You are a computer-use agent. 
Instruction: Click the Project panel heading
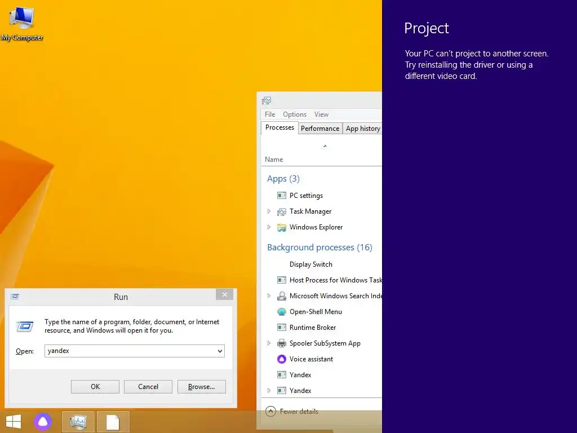pyautogui.click(x=427, y=28)
